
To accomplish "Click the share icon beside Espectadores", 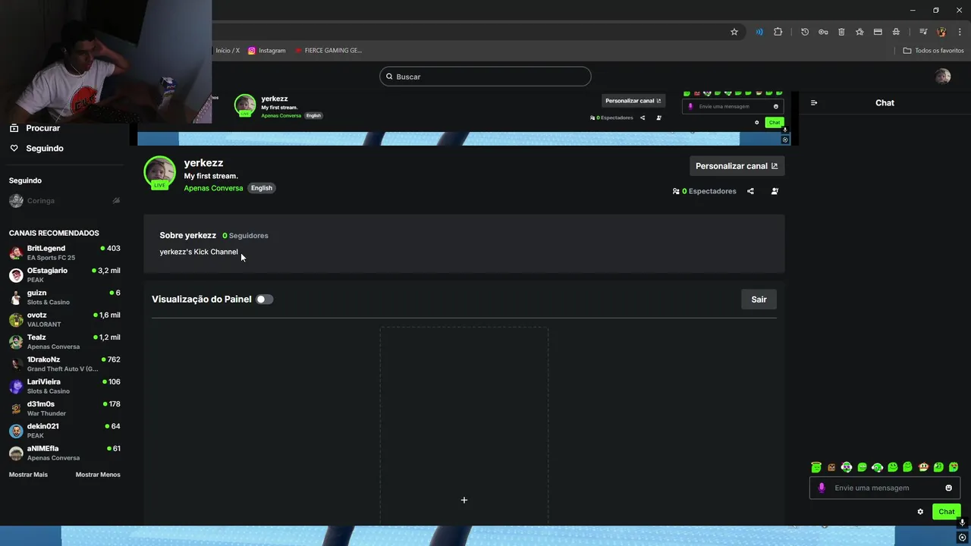I will [x=750, y=191].
